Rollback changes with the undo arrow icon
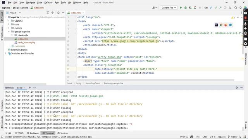This screenshot has height=139, width=248. tap(230, 8)
